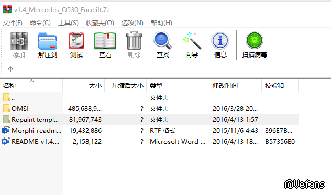Click checksum B57356E0 cell

(x=280, y=142)
